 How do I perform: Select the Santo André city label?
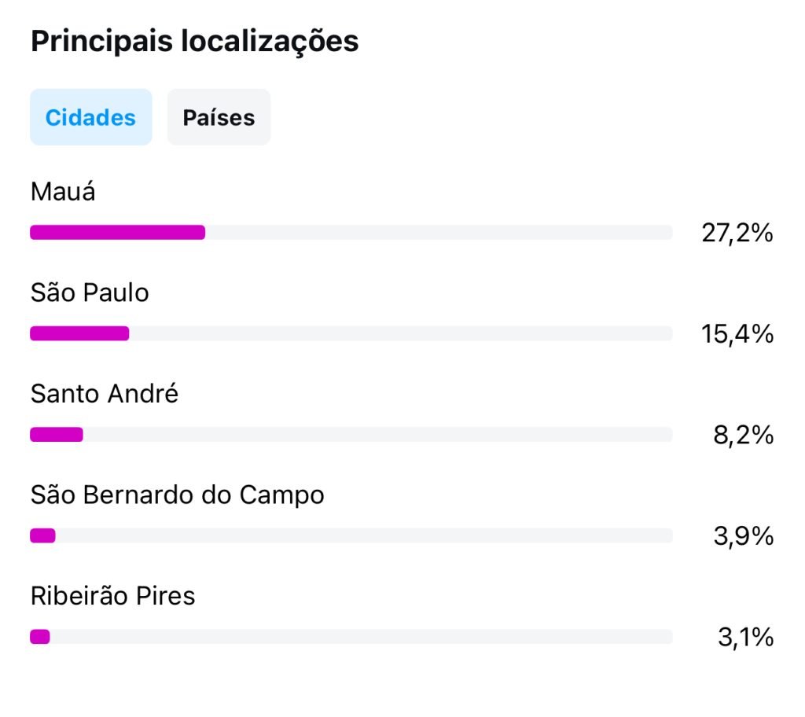point(105,393)
